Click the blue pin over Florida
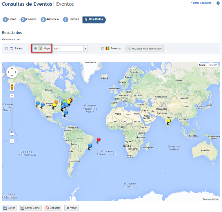The image size is (222, 212). [x=65, y=113]
